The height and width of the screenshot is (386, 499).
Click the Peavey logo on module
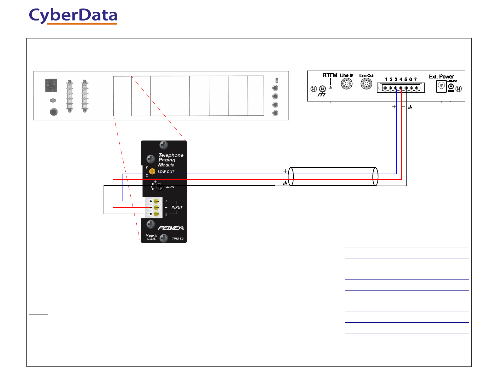(170, 228)
